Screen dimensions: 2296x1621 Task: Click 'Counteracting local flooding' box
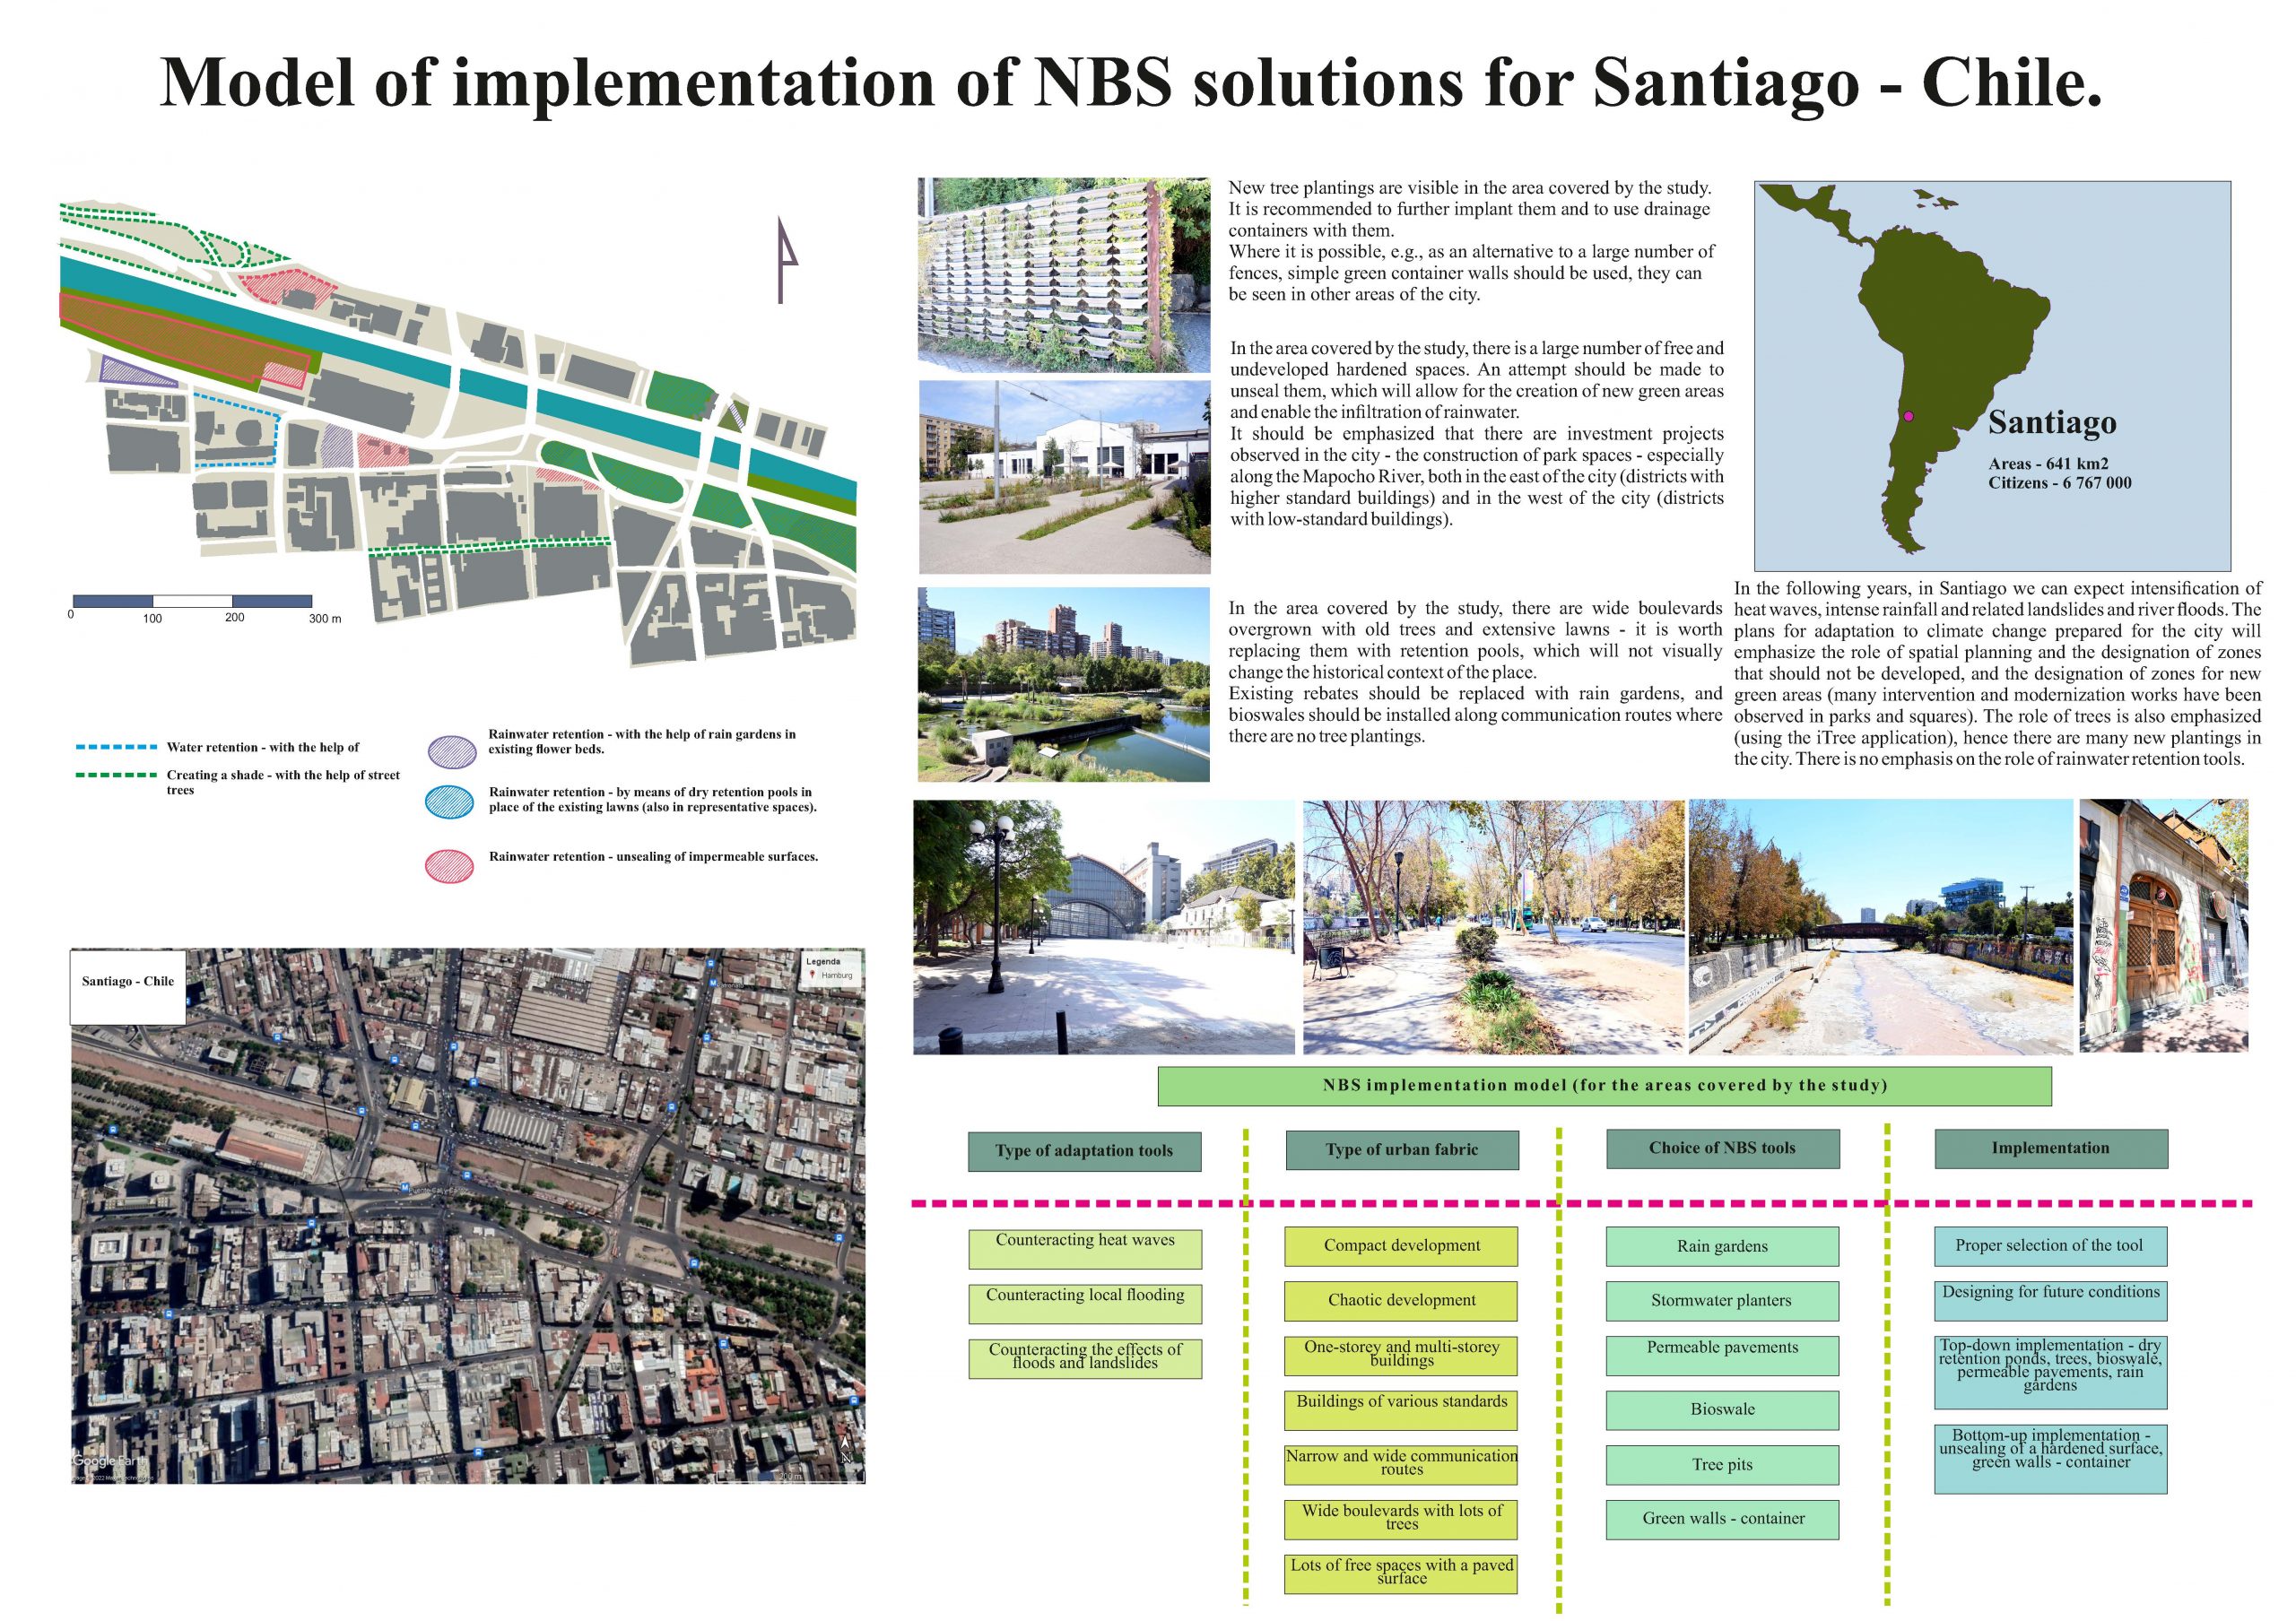pyautogui.click(x=1085, y=1305)
